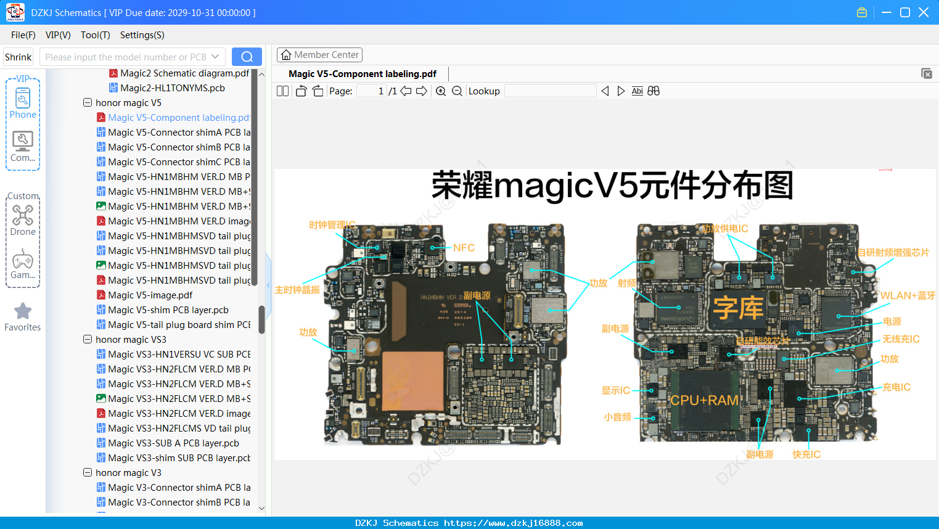The height and width of the screenshot is (529, 939).
Task: Open Magic2-HL1TONYMS.pcb file
Action: click(x=166, y=88)
